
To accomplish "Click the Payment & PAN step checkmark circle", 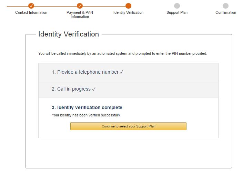I will click(80, 6).
